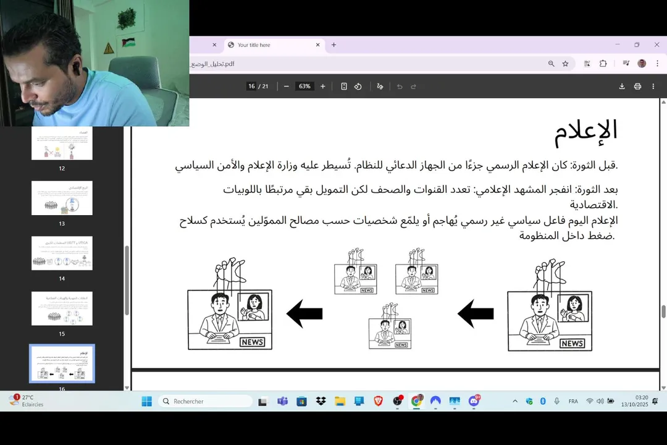Switch to 'Your title here' tab

tap(274, 44)
